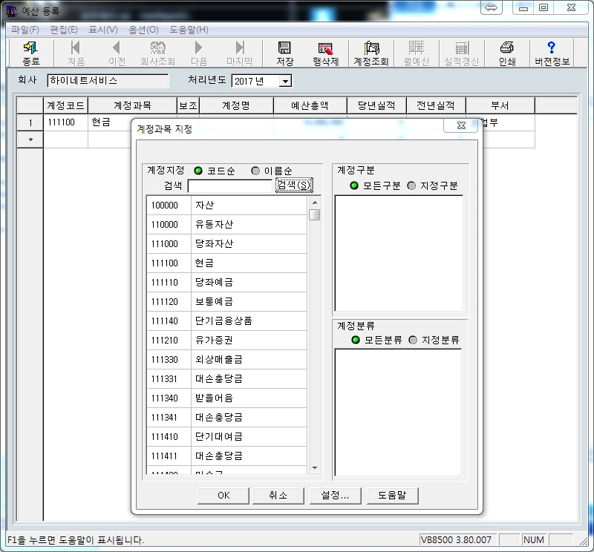The image size is (594, 552).
Task: Choose the 지정분류 radio option
Action: [413, 340]
